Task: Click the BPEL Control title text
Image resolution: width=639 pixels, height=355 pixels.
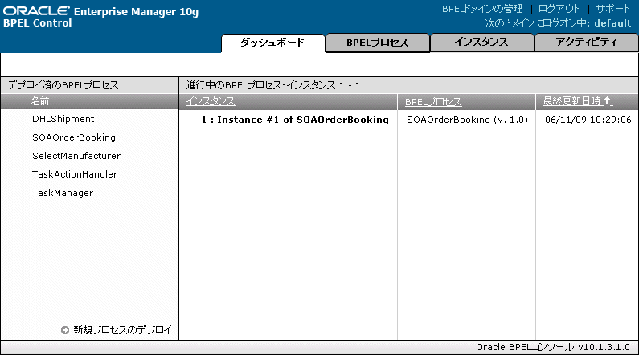Action: tap(38, 23)
